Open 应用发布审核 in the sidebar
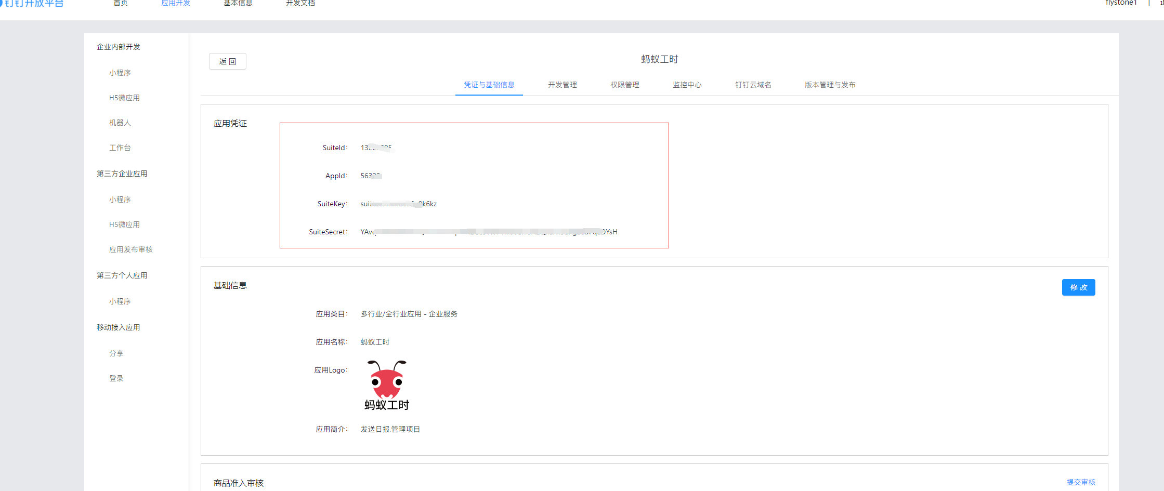 [x=131, y=249]
